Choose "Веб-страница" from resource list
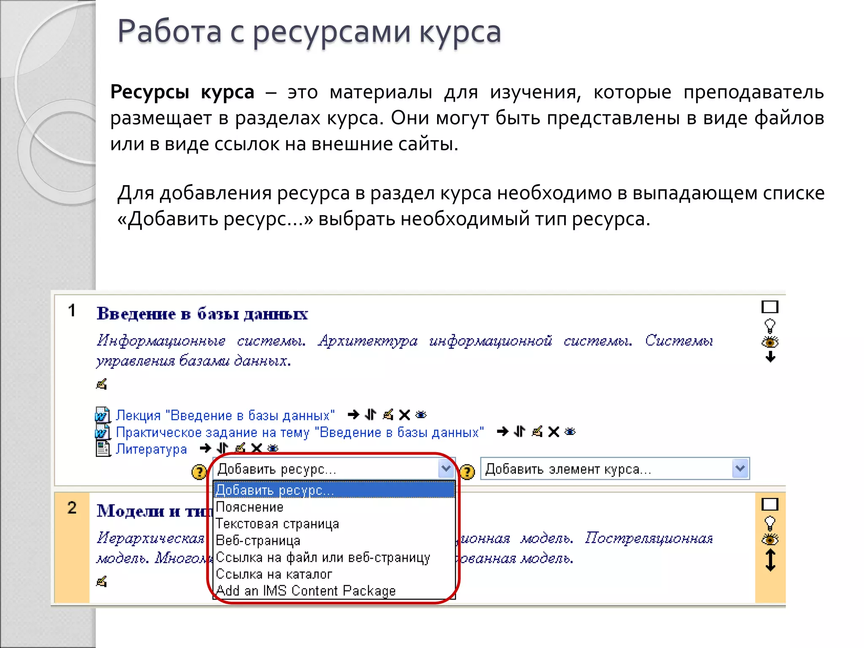Viewport: 864px width, 648px height. pyautogui.click(x=334, y=541)
